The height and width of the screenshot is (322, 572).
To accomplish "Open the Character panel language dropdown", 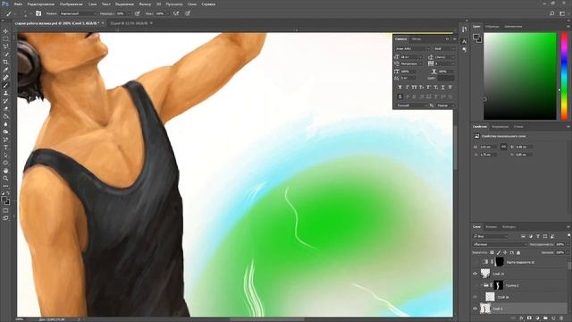I will 411,106.
